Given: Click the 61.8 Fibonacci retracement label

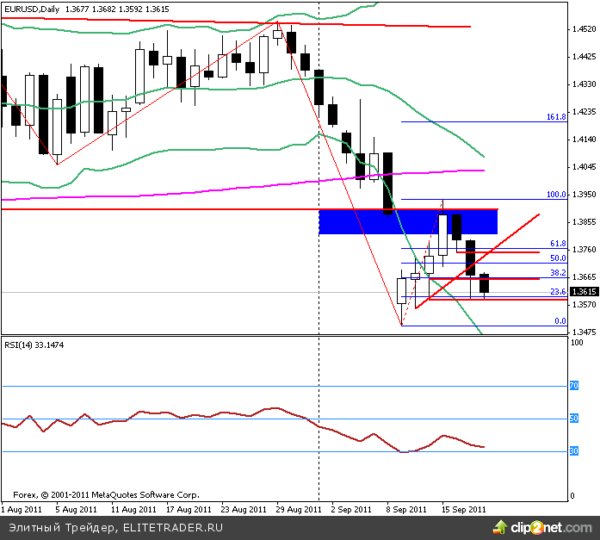Looking at the screenshot, I should [x=558, y=244].
